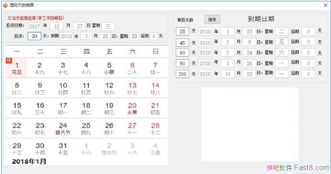Select January 31 on the calendar
Screen dimensions: 331x174
(x=63, y=149)
